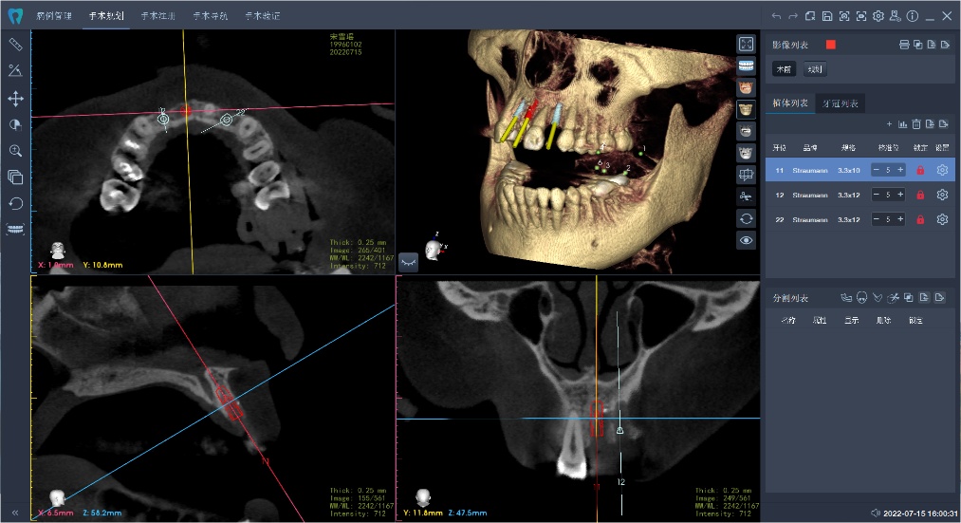Click the save disk icon
Screen dimensions: 961x523
[827, 16]
